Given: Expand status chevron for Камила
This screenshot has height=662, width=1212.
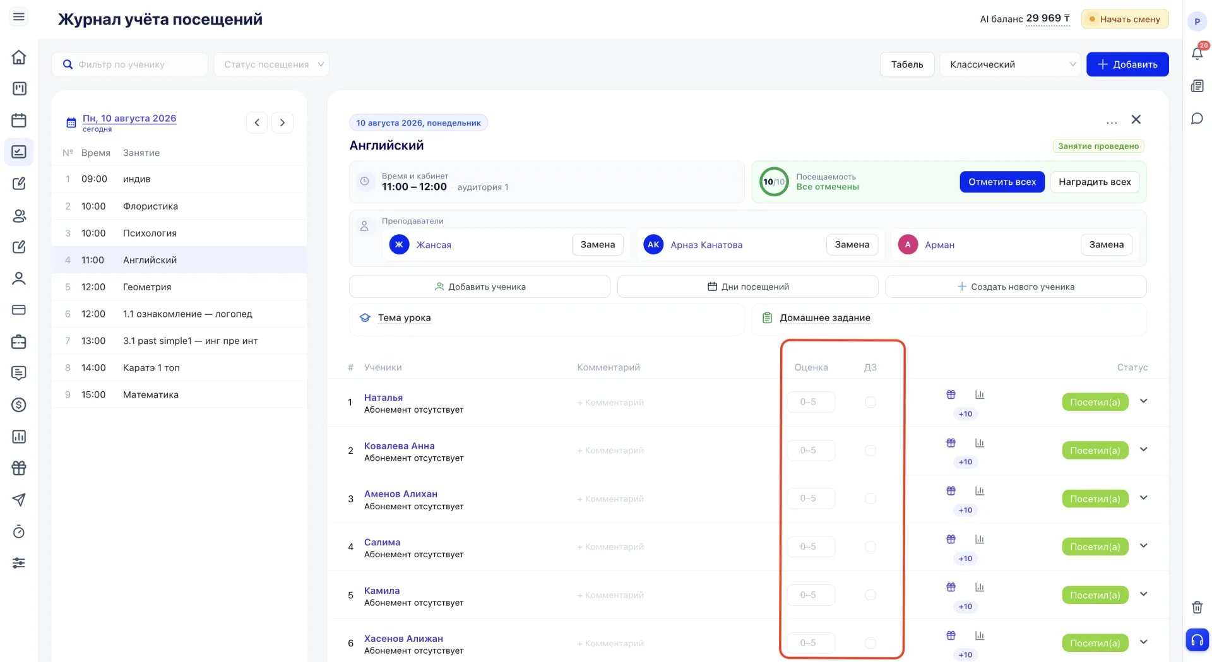Looking at the screenshot, I should (1143, 594).
